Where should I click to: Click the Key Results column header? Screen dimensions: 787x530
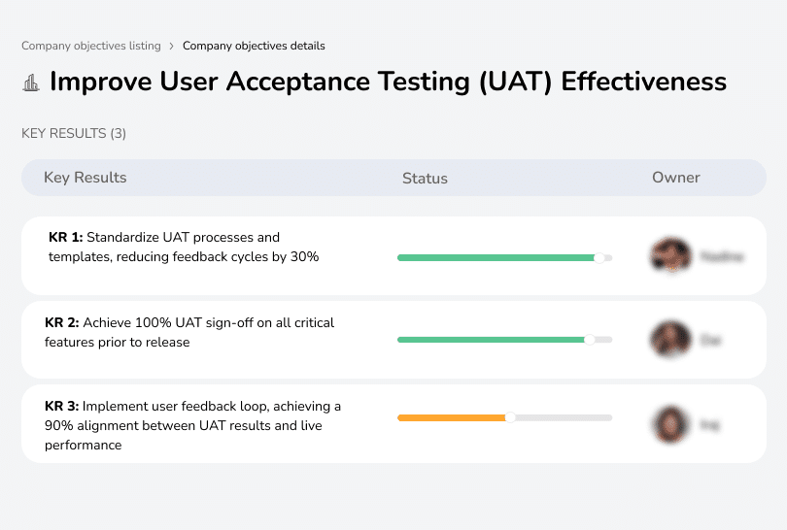click(86, 178)
